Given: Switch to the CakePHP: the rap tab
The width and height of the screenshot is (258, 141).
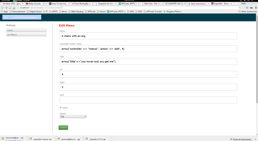Looking at the screenshot, I should pyautogui.click(x=175, y=4).
